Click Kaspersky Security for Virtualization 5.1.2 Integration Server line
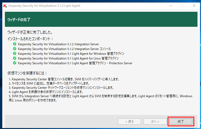This screenshot has width=201, height=129. coord(58,44)
